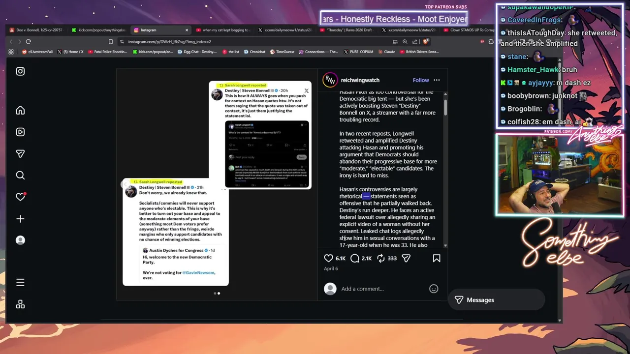Close the Instagram browser tab
The width and height of the screenshot is (630, 354).
(x=187, y=30)
